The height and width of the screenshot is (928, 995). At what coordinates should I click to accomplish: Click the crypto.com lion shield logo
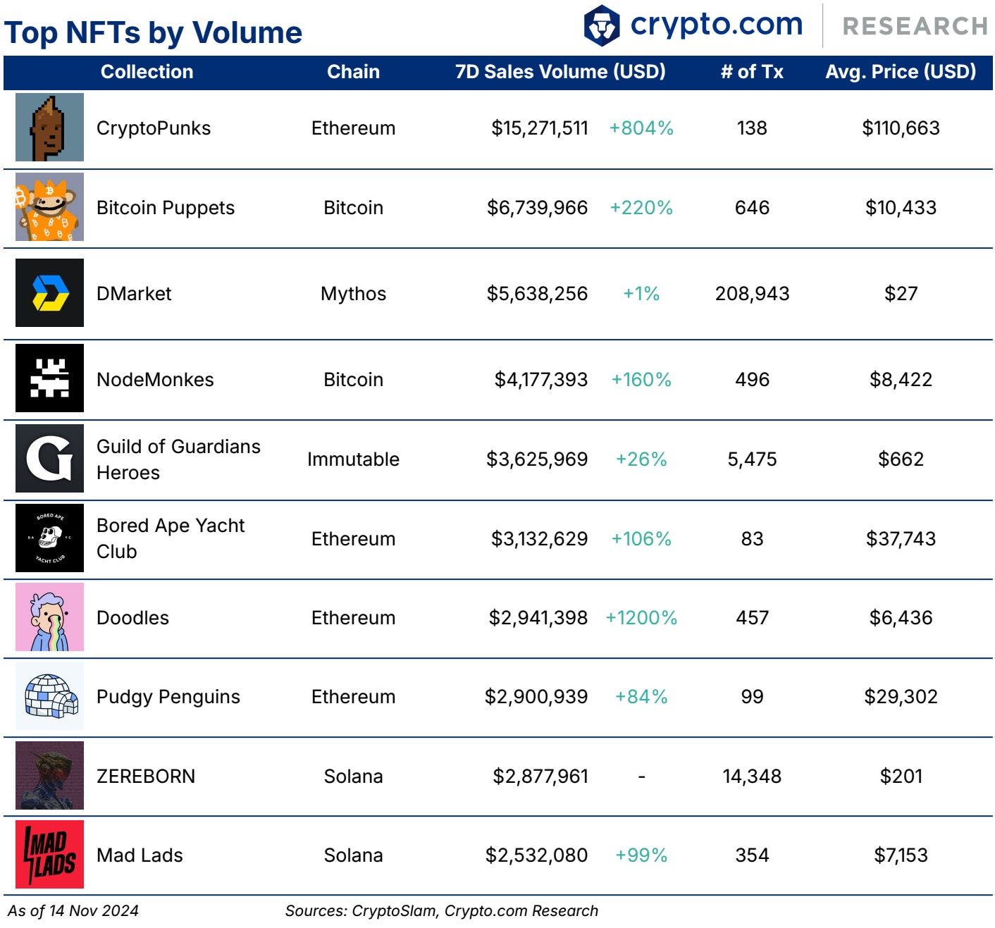click(602, 25)
